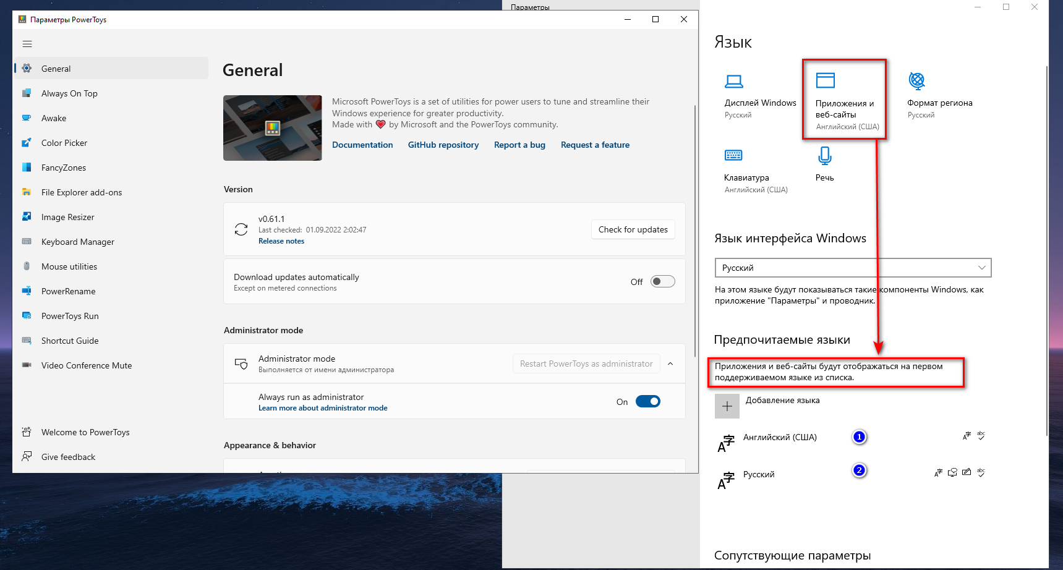
Task: Open the GitHub repository link
Action: coord(443,145)
